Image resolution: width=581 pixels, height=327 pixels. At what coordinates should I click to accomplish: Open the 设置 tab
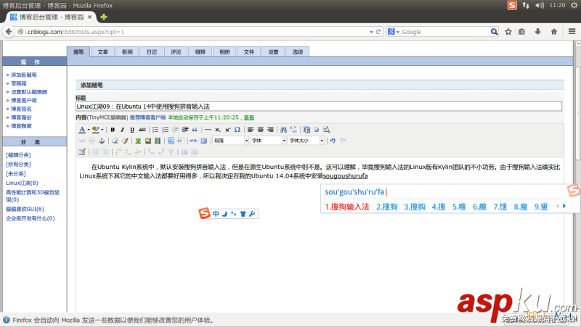click(x=274, y=51)
